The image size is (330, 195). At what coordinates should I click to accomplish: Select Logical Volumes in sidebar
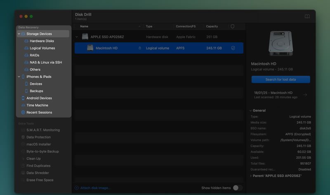click(42, 48)
